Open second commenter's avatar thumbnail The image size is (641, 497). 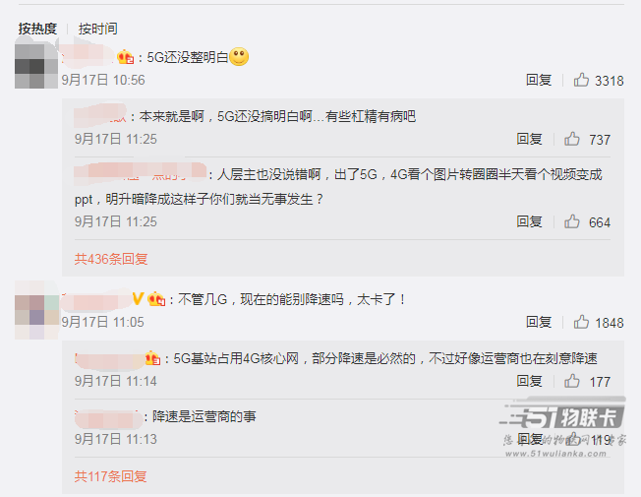pos(36,310)
